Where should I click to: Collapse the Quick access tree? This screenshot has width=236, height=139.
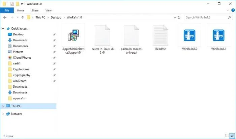pyautogui.click(x=3, y=28)
